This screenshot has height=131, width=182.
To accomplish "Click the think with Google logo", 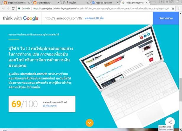I will tap(20, 18).
